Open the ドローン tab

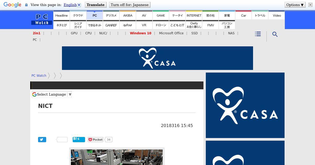coord(161,25)
